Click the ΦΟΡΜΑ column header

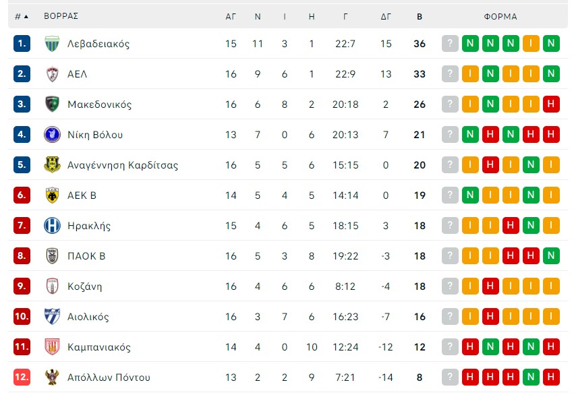(500, 16)
